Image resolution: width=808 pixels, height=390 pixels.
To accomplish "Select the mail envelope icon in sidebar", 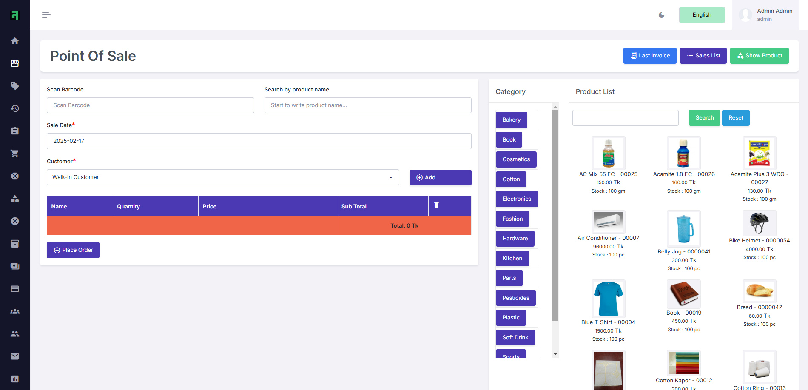I will (15, 356).
